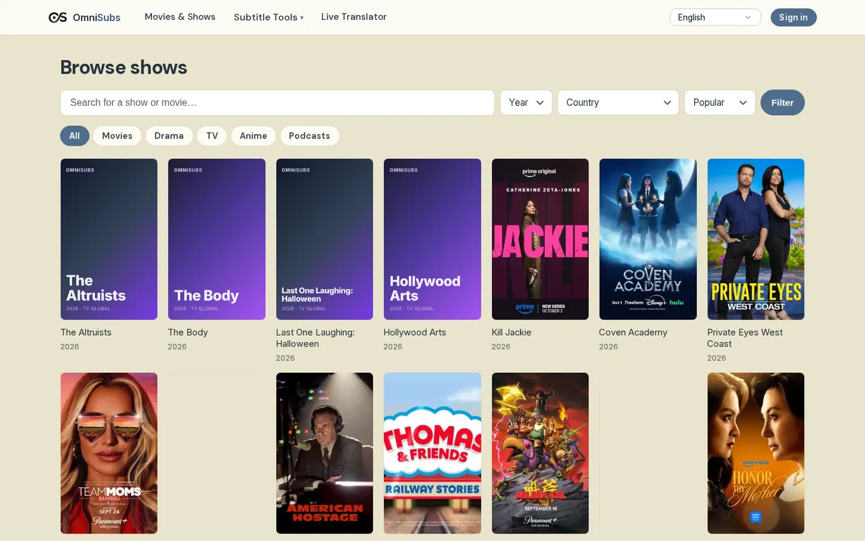Open The Body poster
The width and height of the screenshot is (865, 541).
217,239
